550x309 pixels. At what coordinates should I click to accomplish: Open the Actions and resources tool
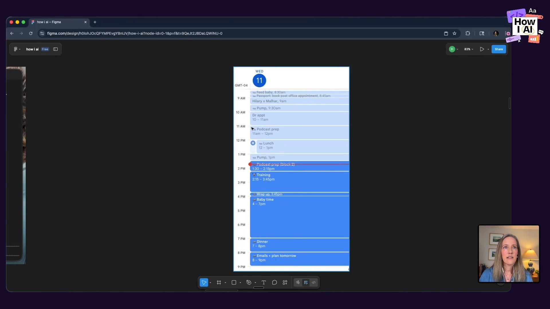coord(285,282)
